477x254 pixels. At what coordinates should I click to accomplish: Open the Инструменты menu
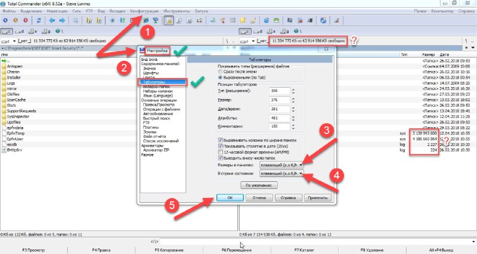click(176, 11)
